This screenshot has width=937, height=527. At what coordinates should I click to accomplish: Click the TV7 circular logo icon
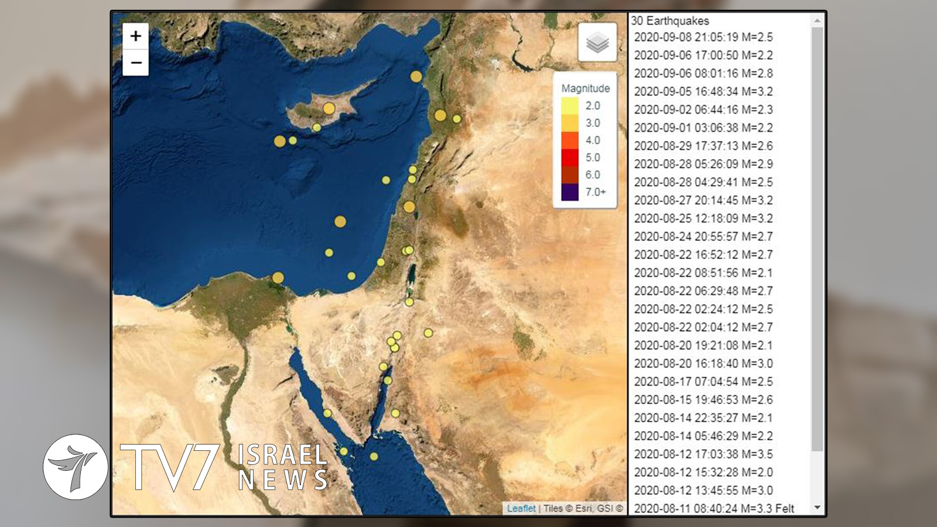pos(76,467)
